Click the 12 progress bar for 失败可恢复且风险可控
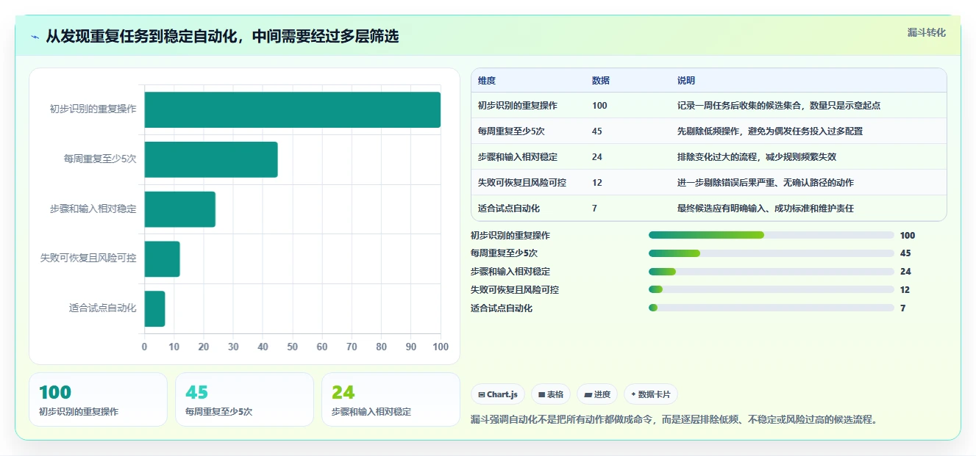The image size is (976, 456). 772,290
